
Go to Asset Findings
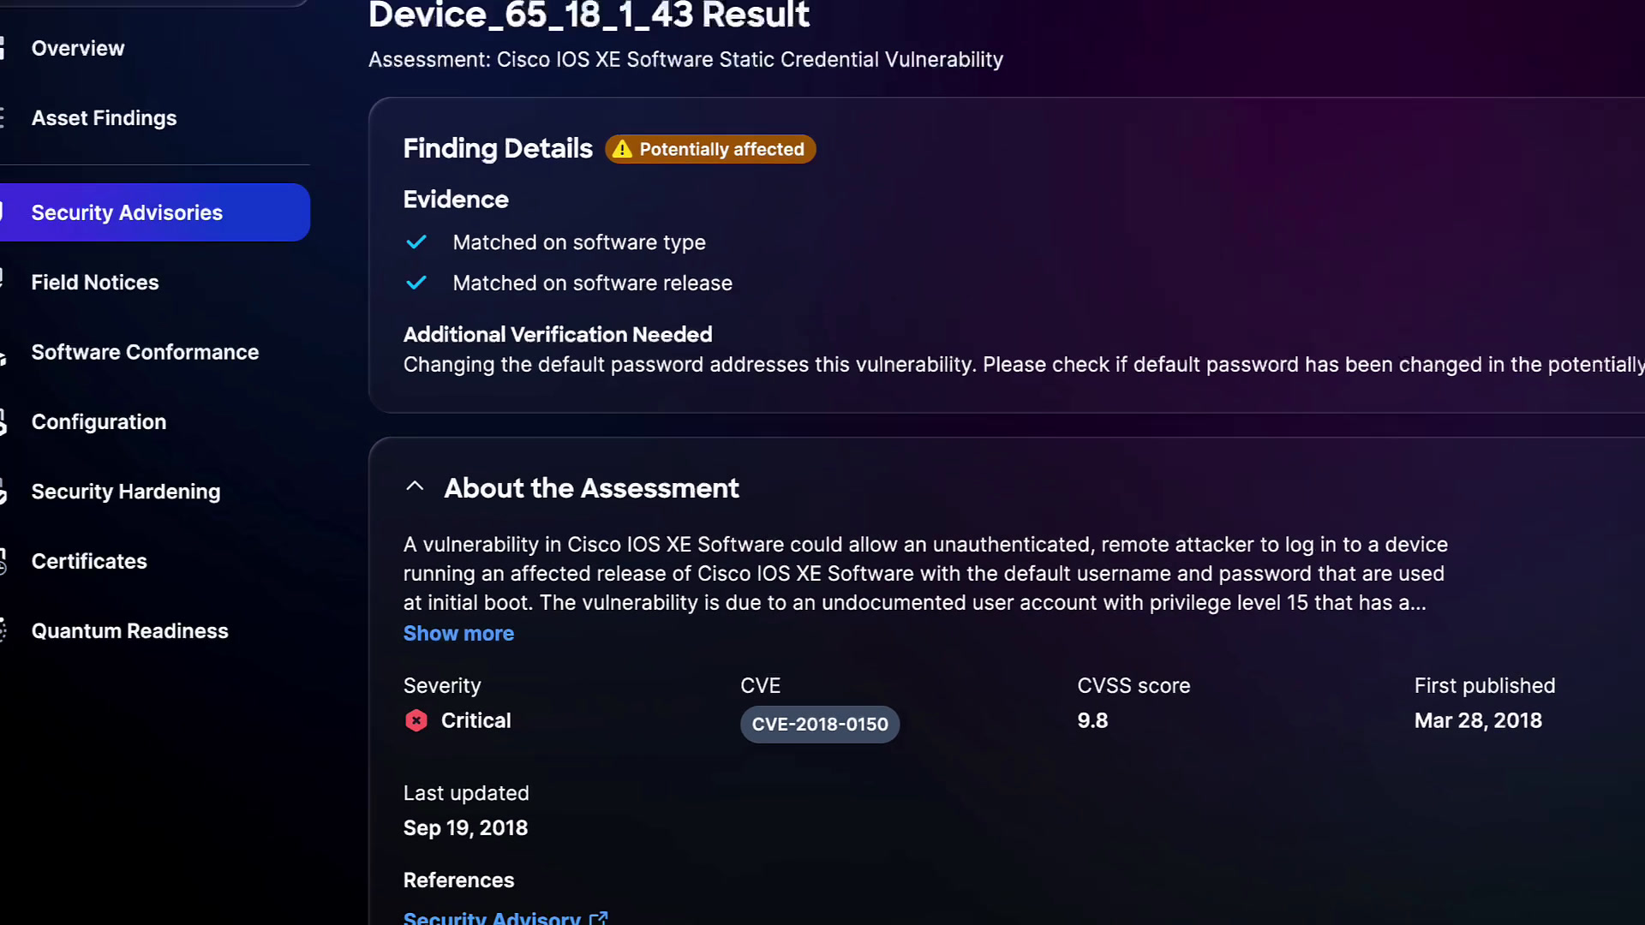click(104, 118)
